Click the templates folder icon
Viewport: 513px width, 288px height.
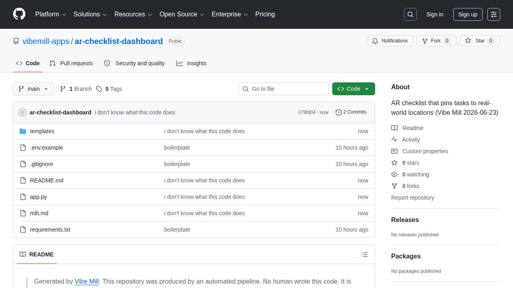point(23,131)
